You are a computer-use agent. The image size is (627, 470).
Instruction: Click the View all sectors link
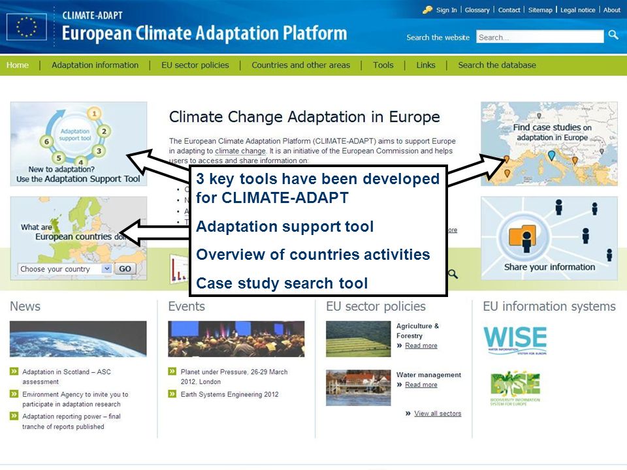point(438,413)
